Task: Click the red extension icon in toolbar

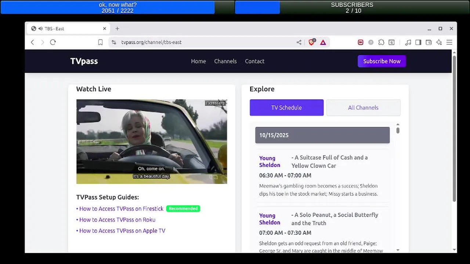Action: 361,43
